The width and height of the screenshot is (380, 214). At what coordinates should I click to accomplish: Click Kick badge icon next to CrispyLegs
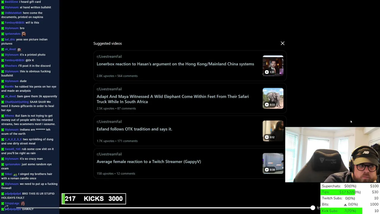click(x=3, y=204)
